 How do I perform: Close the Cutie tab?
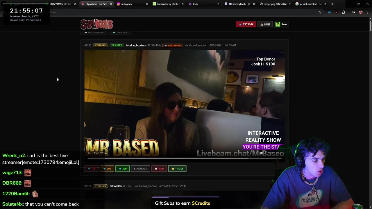[x=218, y=4]
